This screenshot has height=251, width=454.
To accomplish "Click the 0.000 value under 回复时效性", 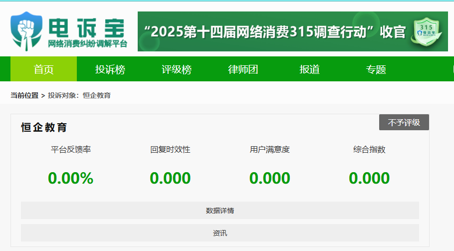I will pyautogui.click(x=170, y=178).
